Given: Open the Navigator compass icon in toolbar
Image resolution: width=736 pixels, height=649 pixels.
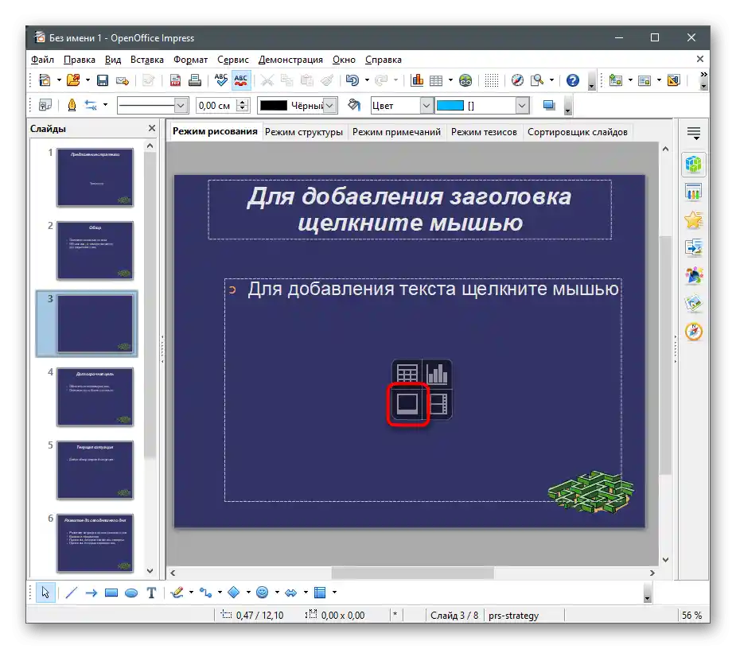Looking at the screenshot, I should [x=517, y=80].
